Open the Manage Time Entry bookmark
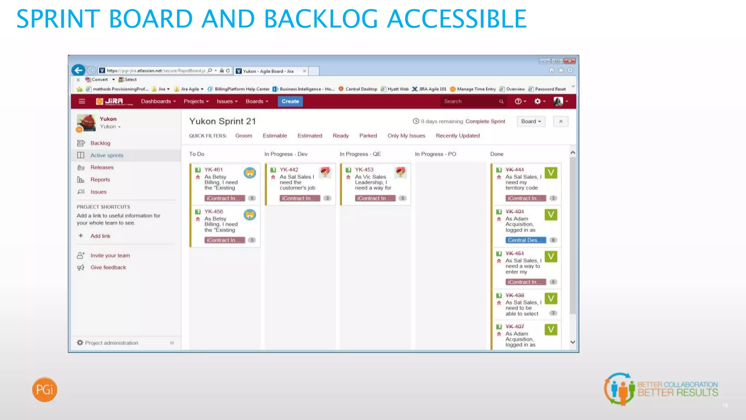 pyautogui.click(x=473, y=89)
